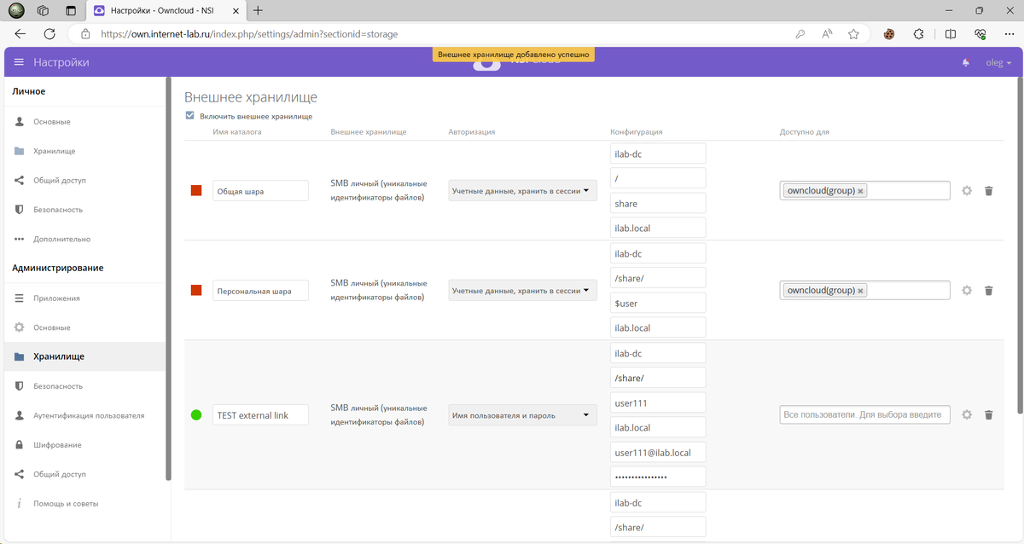Open browser essentials heart icon
Viewport: 1024px width, 544px height.
(980, 34)
